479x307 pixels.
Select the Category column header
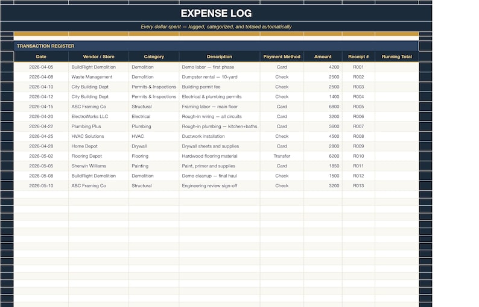[x=154, y=57]
